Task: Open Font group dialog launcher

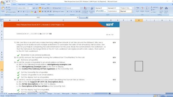Action: coord(37,15)
